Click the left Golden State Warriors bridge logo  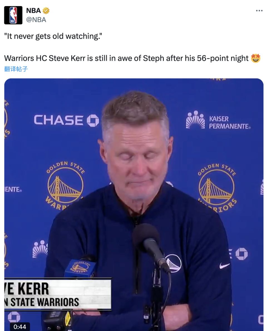click(x=65, y=186)
